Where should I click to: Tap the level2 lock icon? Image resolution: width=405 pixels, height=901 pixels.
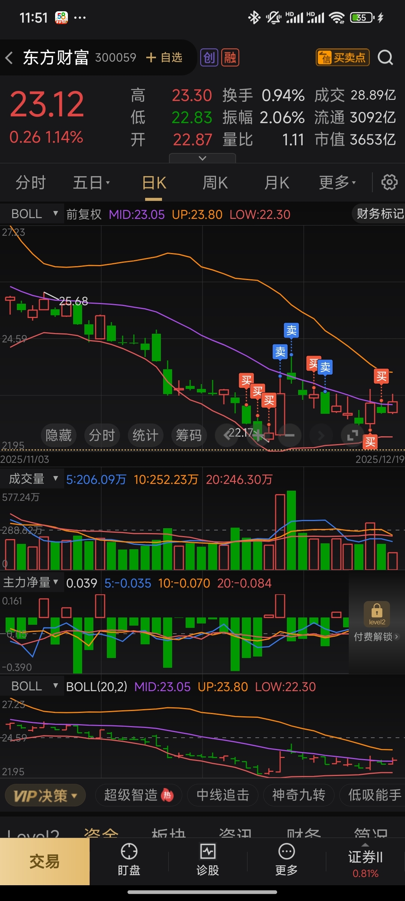377,614
